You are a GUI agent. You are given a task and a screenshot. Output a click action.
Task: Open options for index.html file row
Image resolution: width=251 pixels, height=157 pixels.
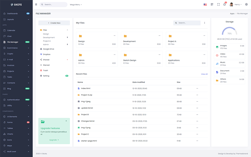point(197,88)
